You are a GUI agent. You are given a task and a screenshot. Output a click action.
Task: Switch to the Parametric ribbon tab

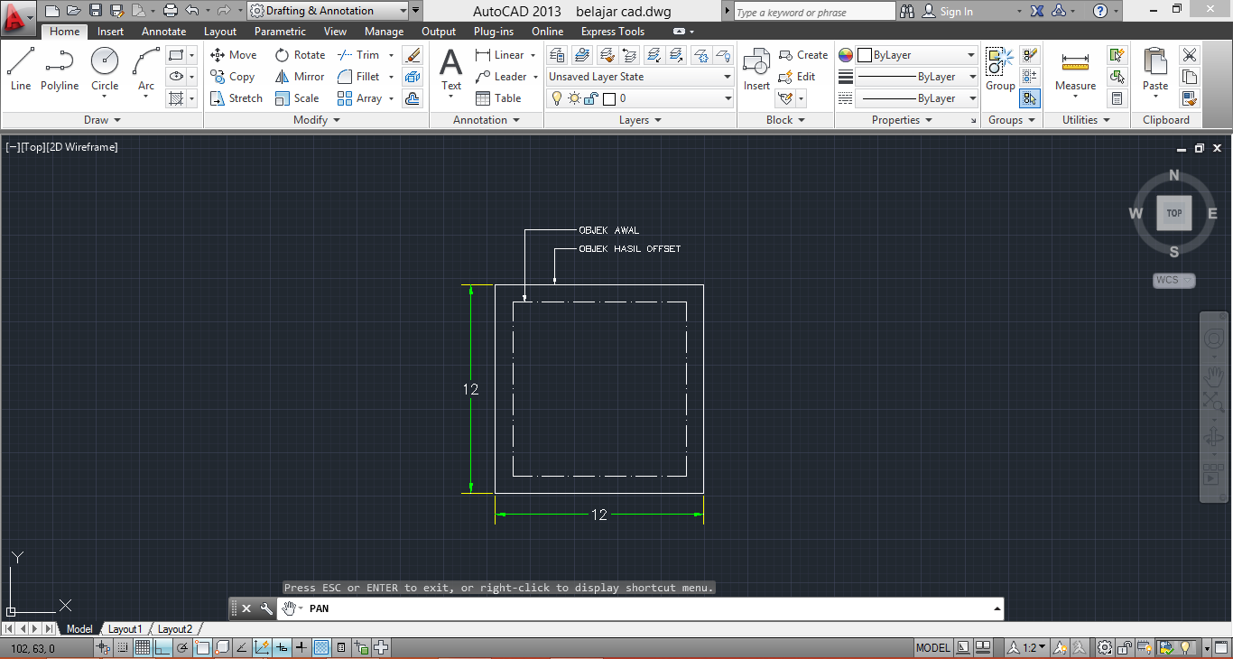point(280,31)
